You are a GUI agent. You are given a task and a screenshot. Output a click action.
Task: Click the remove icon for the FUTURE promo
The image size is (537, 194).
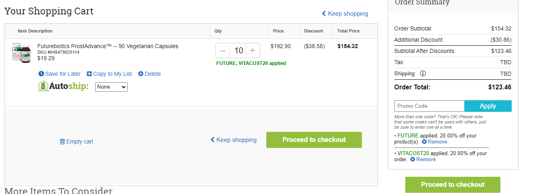(424, 142)
